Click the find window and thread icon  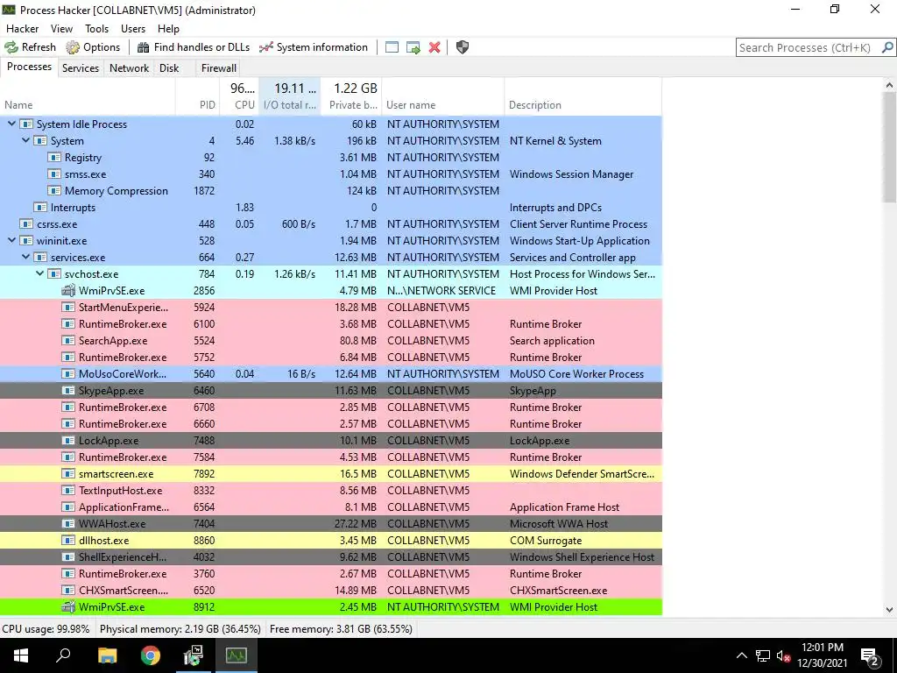[413, 47]
